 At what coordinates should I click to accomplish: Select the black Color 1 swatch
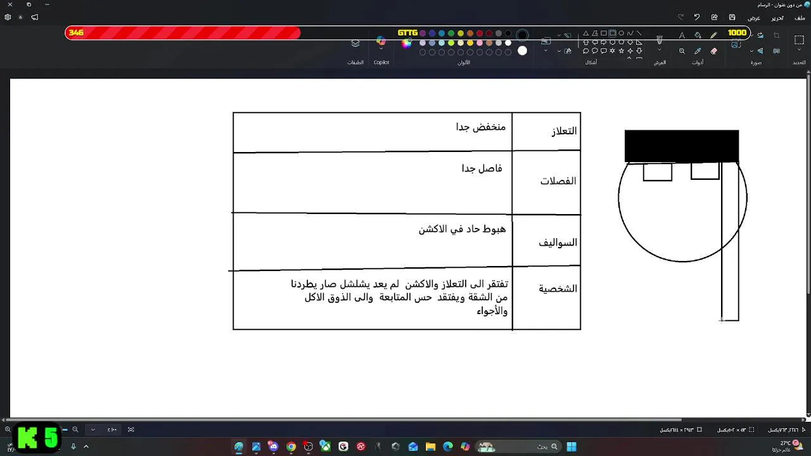(522, 35)
